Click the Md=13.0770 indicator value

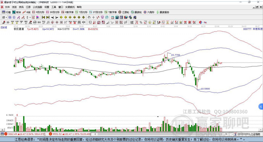pos(63,29)
